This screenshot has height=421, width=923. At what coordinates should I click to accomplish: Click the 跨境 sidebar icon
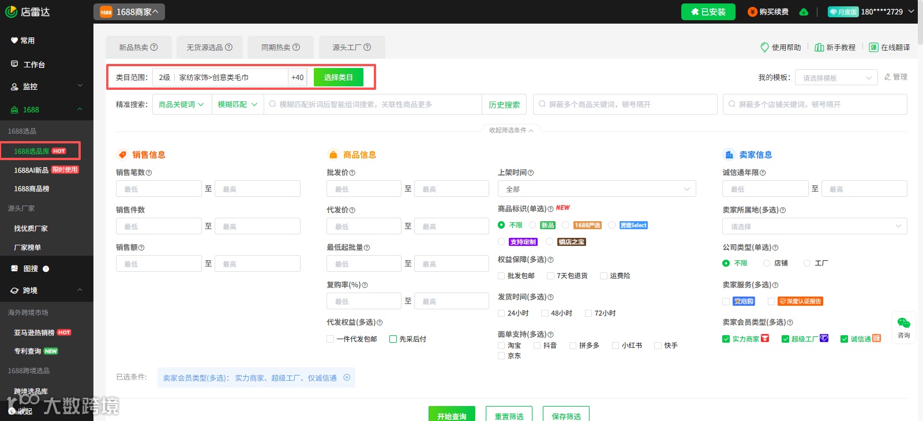click(x=14, y=291)
